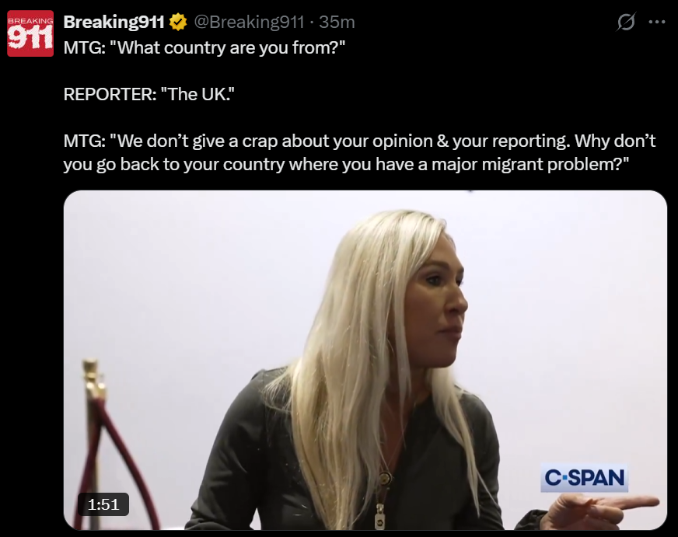Click the Breaking911 display name

[x=114, y=22]
